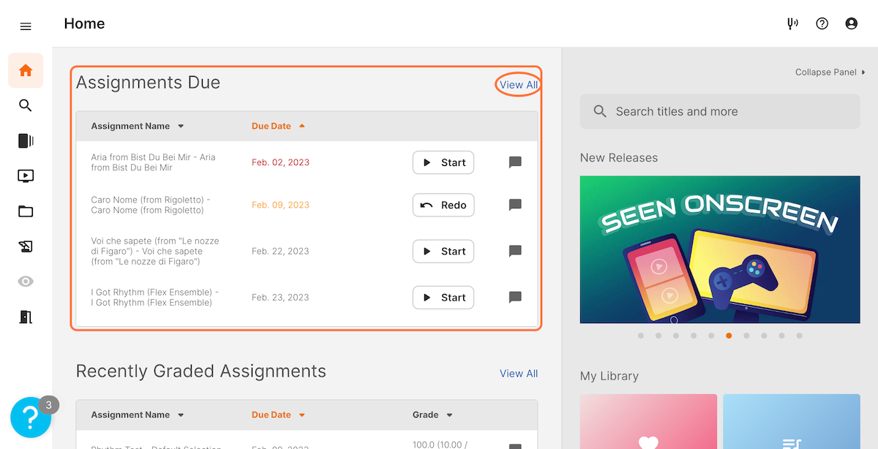The image size is (878, 449).
Task: Focus the Search titles and more field
Action: (x=720, y=111)
